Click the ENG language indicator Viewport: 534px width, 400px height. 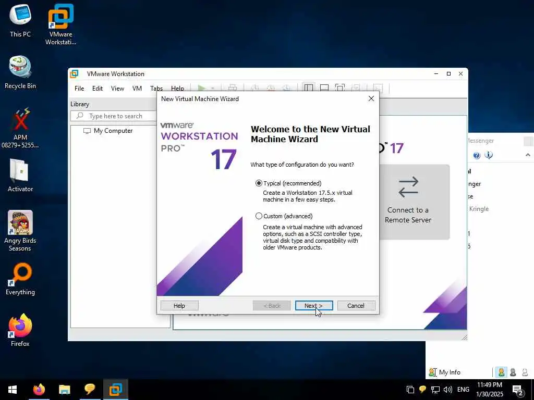click(463, 390)
